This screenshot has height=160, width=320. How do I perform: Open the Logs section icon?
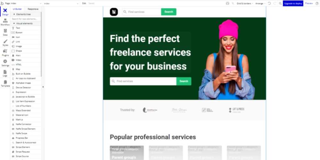5,73
